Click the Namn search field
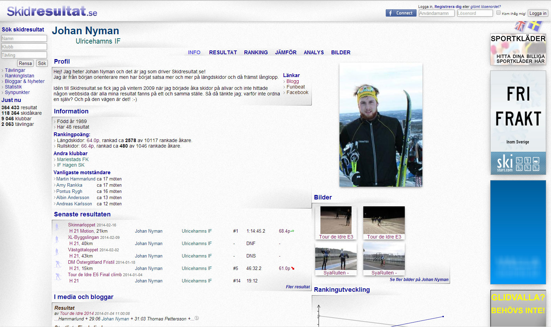 (x=24, y=38)
